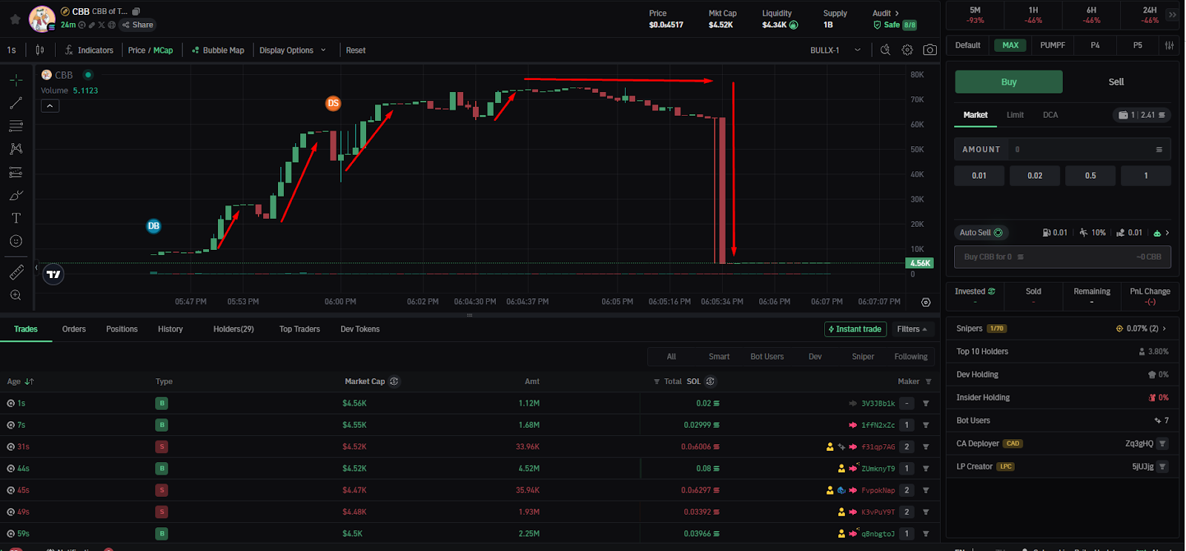Open the BULLX-1 layout dropdown
Image resolution: width=1186 pixels, height=551 pixels.
pos(835,50)
